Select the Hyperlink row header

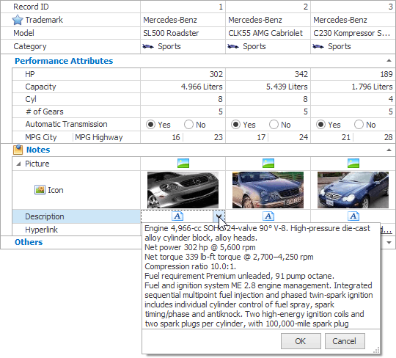click(76, 230)
